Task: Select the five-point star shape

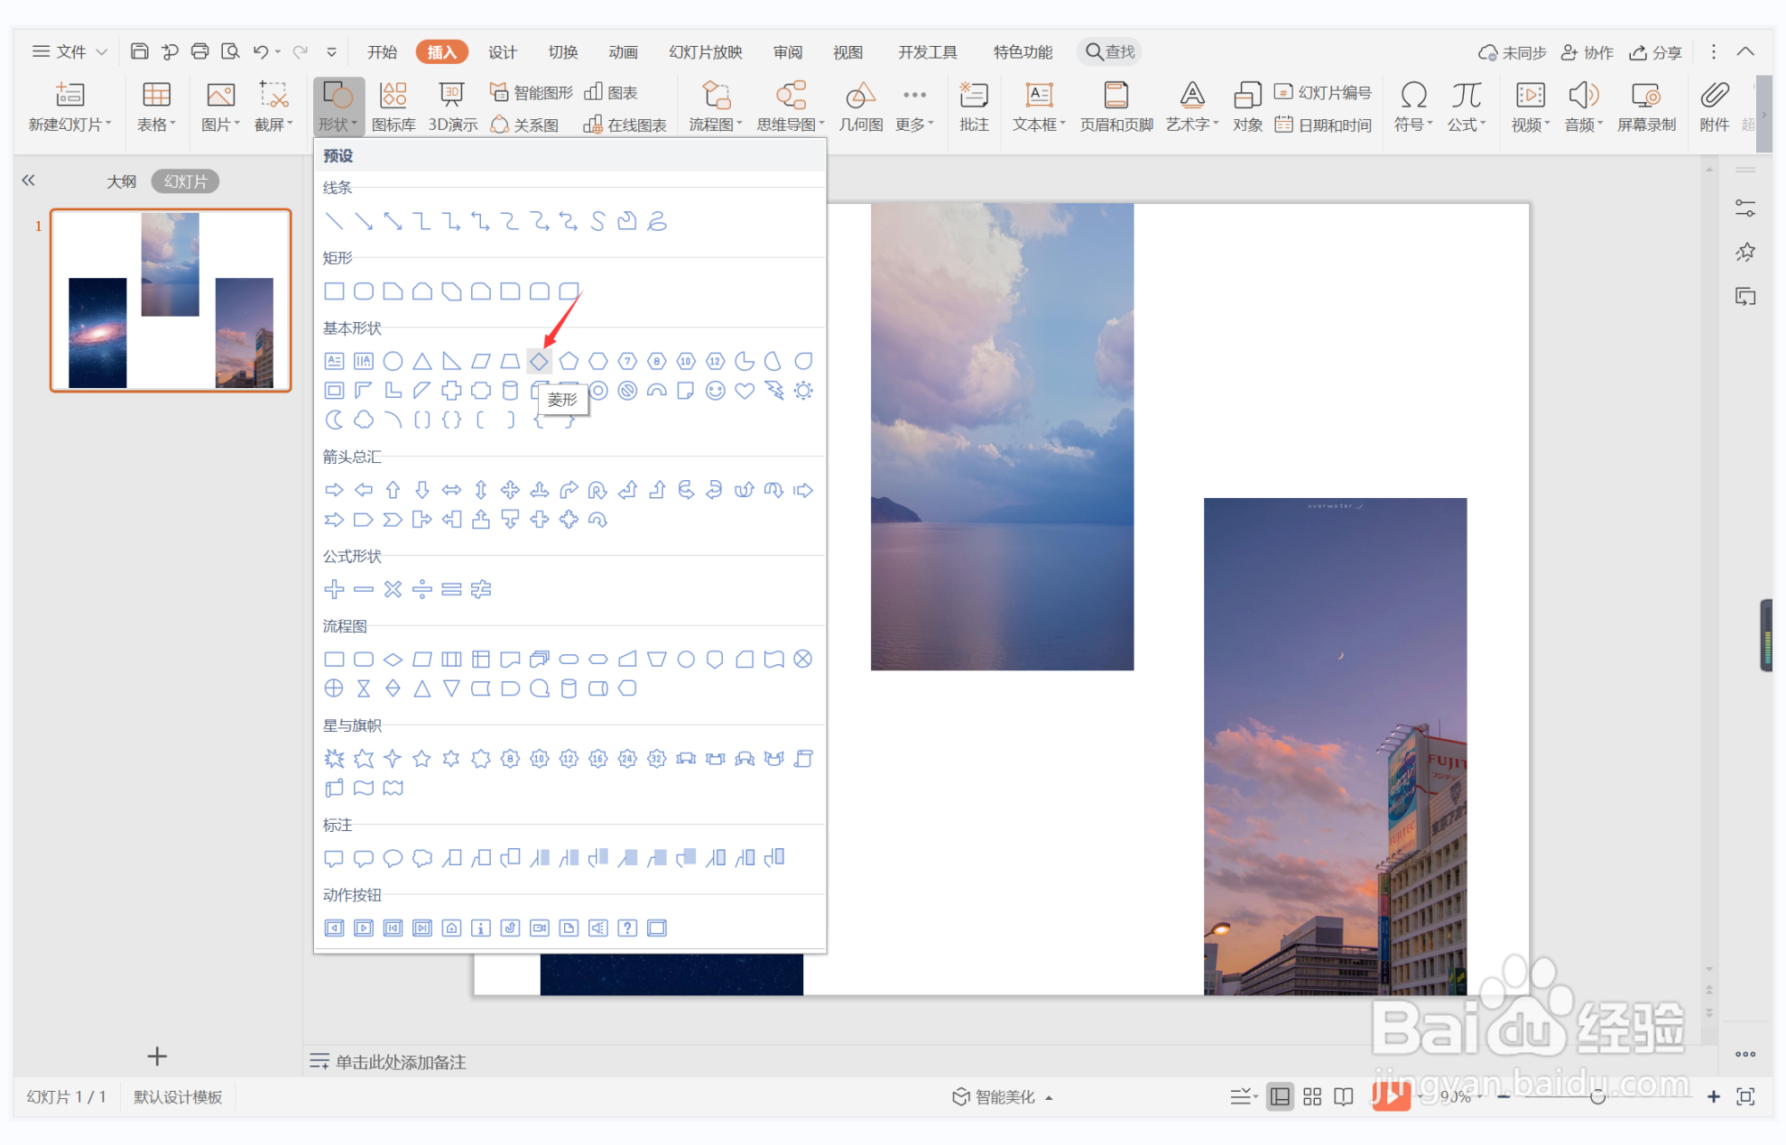Action: (421, 759)
